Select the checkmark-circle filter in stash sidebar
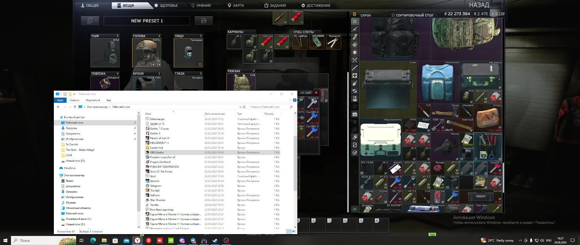580x245 pixels. [355, 152]
